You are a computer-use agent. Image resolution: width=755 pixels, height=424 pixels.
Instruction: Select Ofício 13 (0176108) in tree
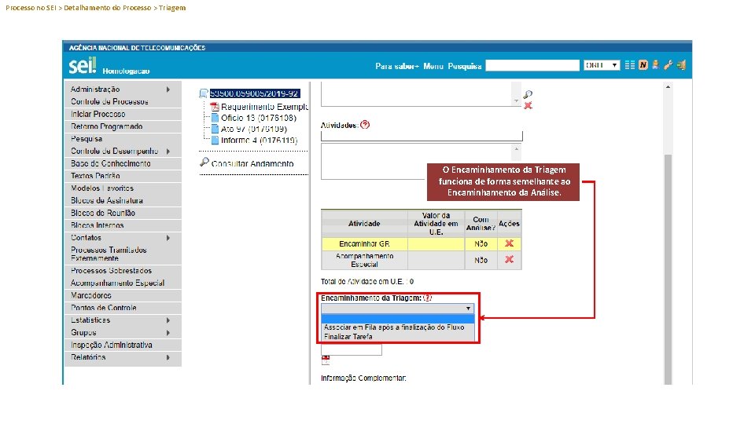(x=259, y=118)
